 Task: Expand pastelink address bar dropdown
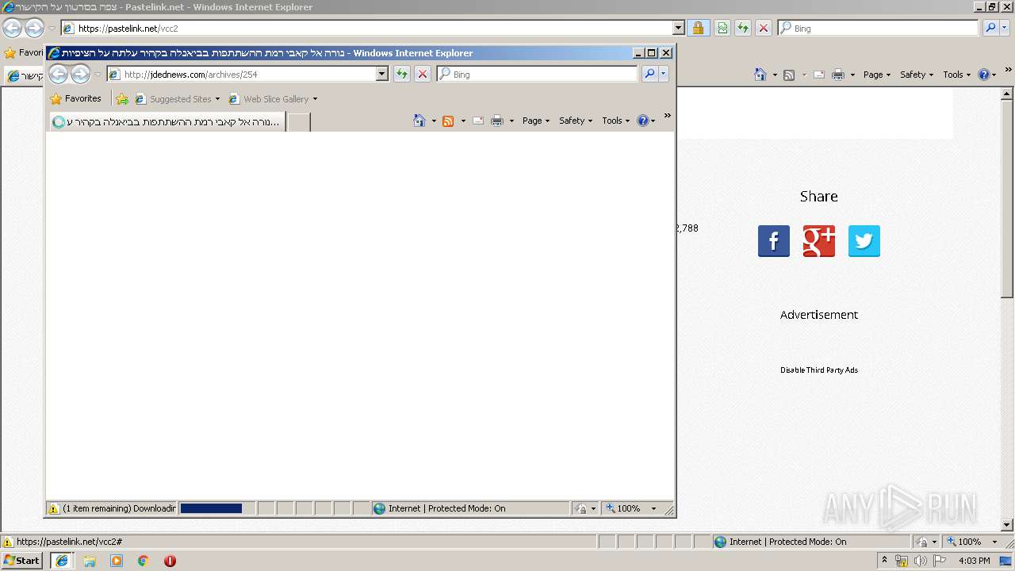pyautogui.click(x=678, y=28)
